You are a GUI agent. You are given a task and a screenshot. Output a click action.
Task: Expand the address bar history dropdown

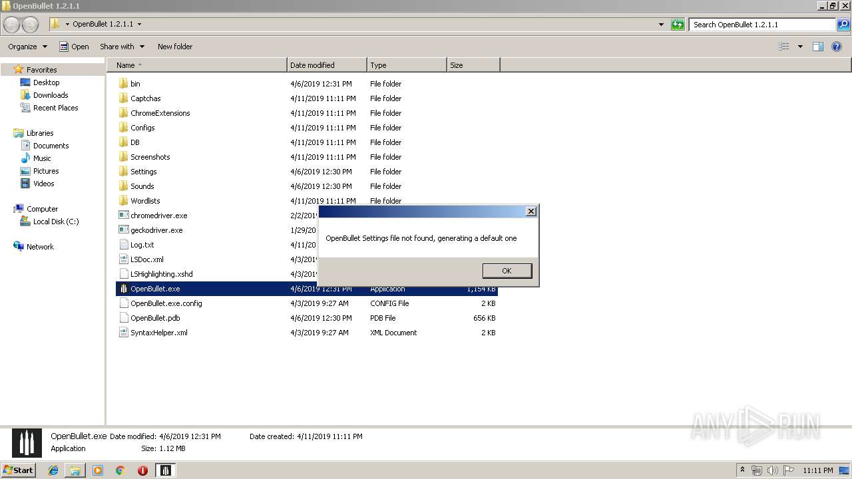point(661,25)
